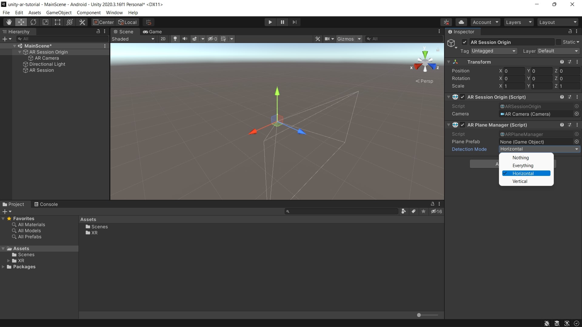582x327 pixels.
Task: Toggle hidden objects visibility in scene
Action: tap(212, 39)
